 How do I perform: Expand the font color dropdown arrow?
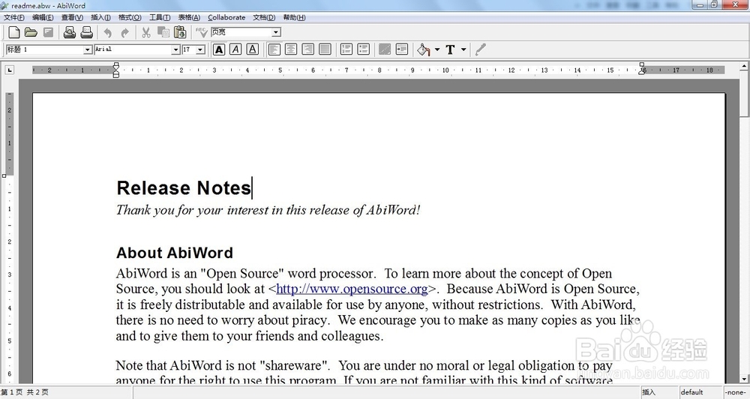[463, 49]
